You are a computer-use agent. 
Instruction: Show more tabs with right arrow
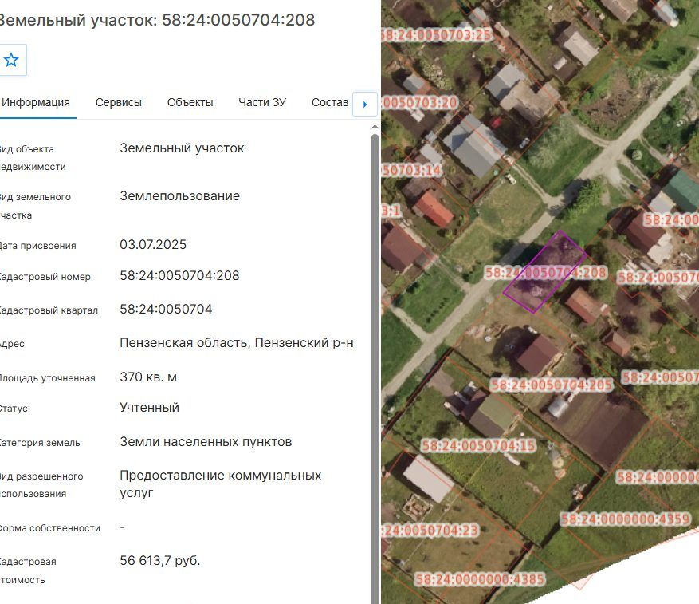pyautogui.click(x=365, y=105)
